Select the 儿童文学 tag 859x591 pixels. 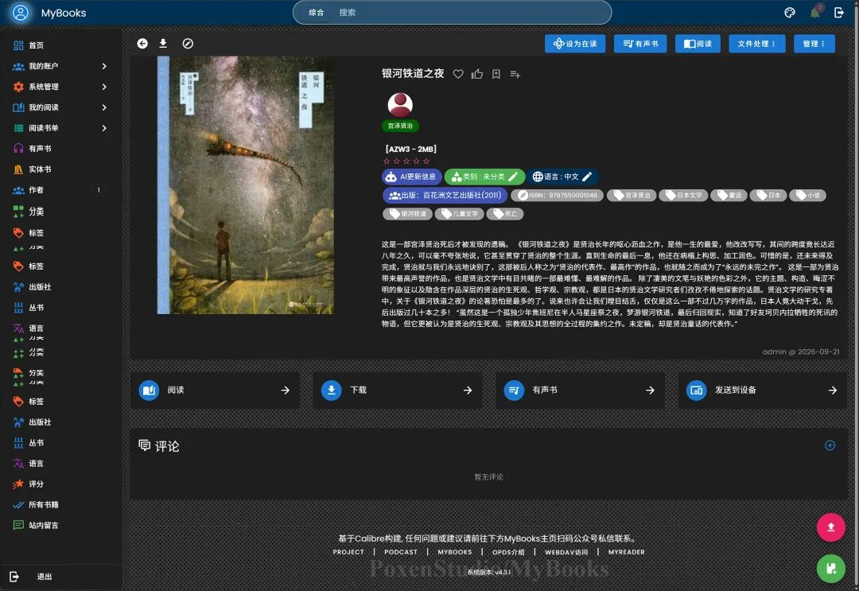pyautogui.click(x=459, y=214)
